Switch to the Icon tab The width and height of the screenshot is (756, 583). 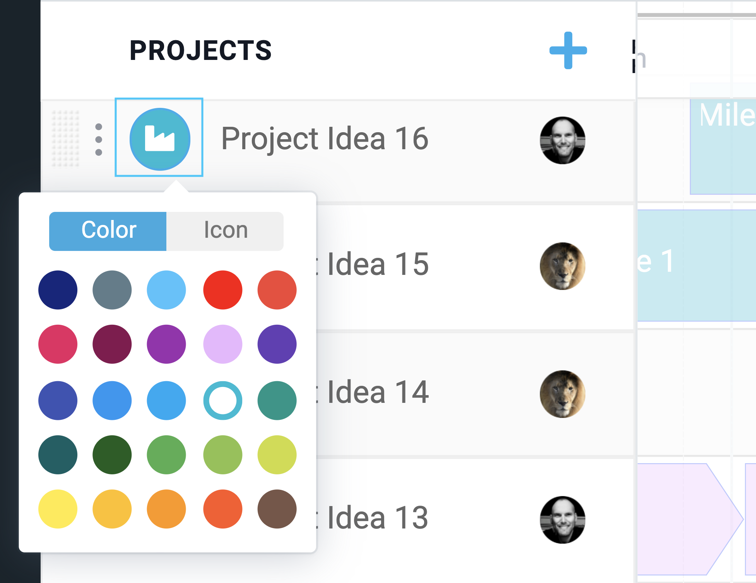click(x=225, y=231)
